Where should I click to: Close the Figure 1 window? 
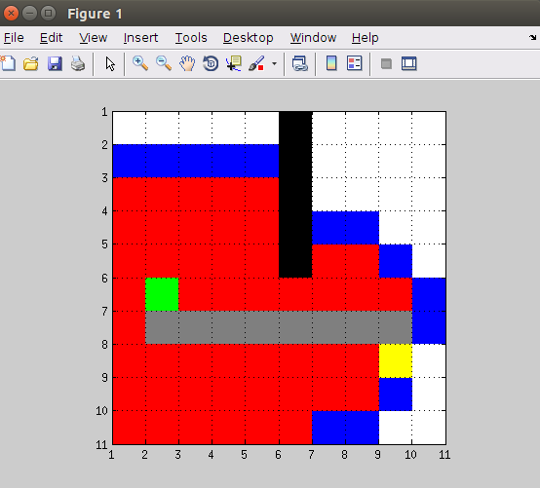[11, 14]
